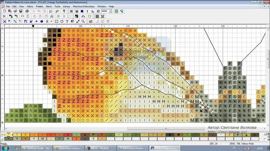This screenshot has width=270, height=151.
Task: Pick a color with the eyedropper tool
Action: (x=78, y=21)
